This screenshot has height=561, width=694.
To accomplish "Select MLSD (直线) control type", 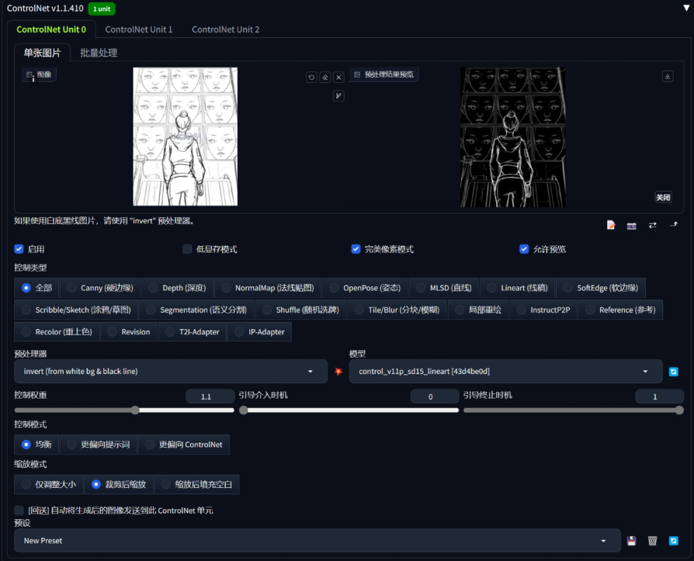I will tap(444, 288).
